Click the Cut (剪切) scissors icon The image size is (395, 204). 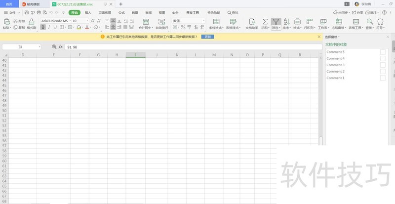(15, 21)
